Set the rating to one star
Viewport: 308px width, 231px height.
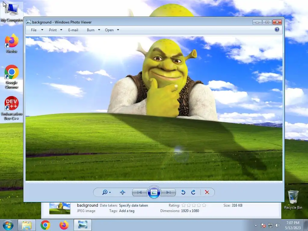point(183,205)
